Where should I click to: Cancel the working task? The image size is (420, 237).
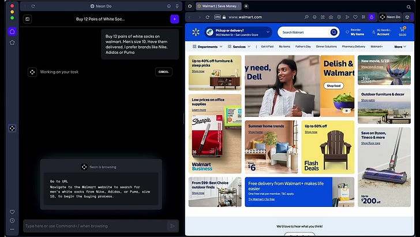tap(164, 72)
